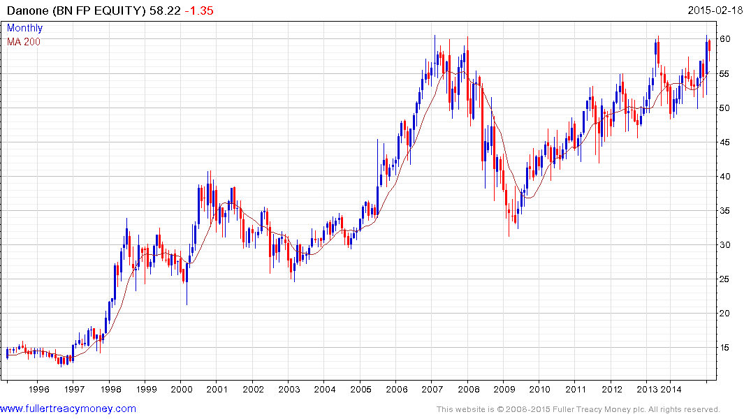The image size is (751, 419).
Task: Open the www.fullertreacymoney.com link
Action: pos(68,409)
